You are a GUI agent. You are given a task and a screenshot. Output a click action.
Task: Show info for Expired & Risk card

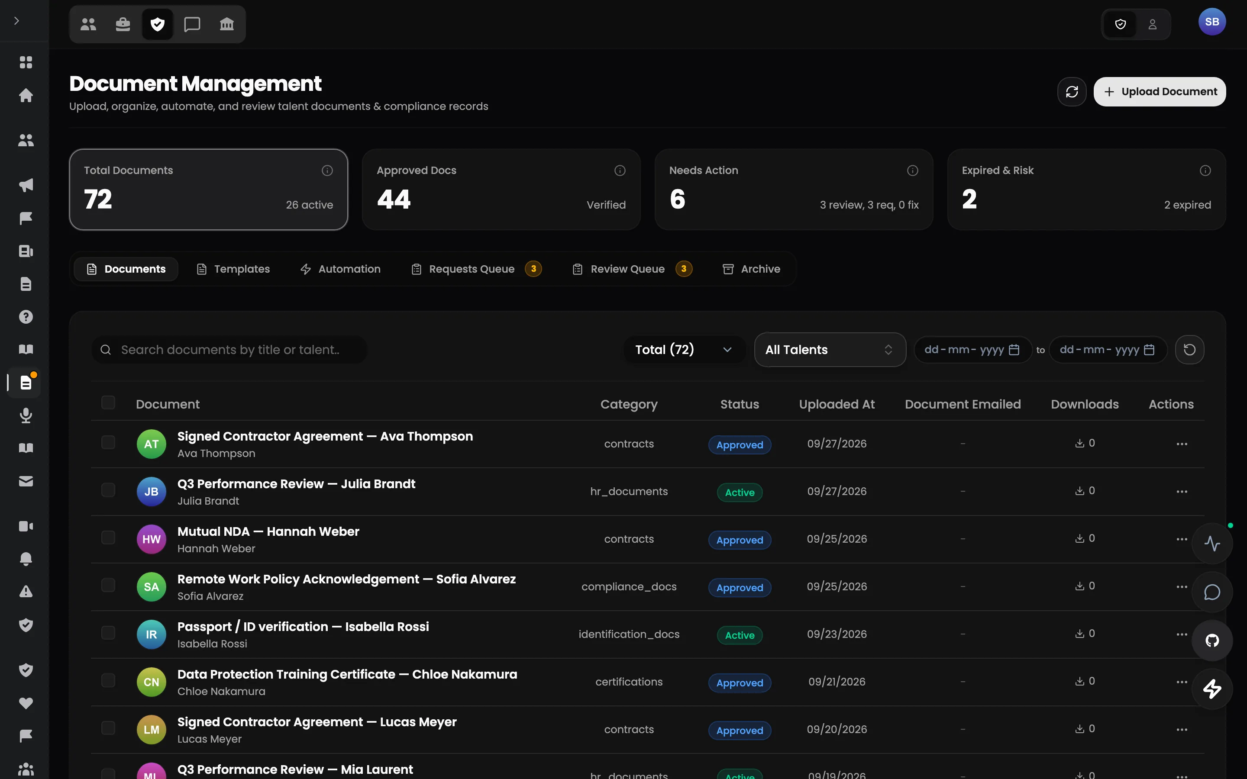coord(1205,171)
